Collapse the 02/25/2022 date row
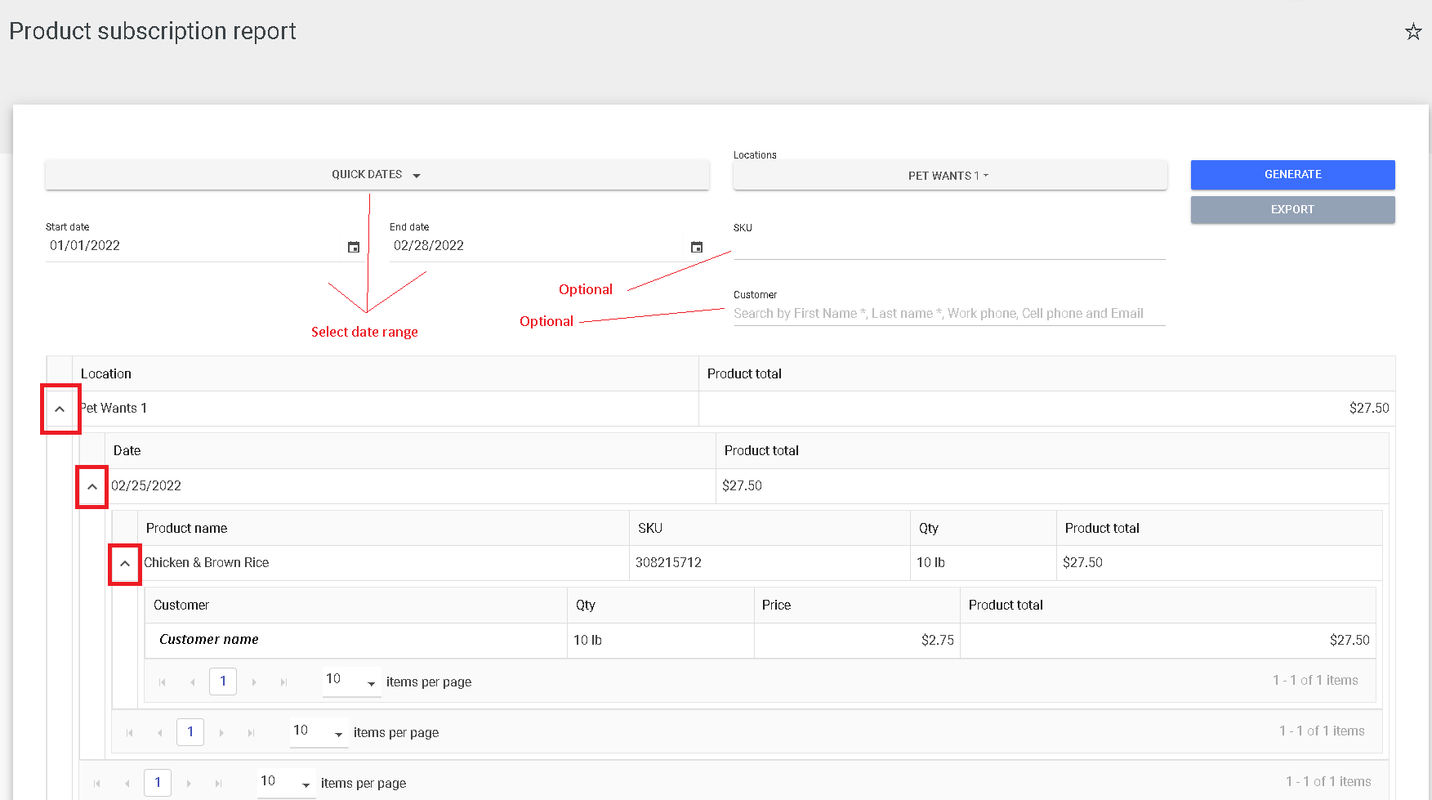This screenshot has height=800, width=1432. (91, 485)
